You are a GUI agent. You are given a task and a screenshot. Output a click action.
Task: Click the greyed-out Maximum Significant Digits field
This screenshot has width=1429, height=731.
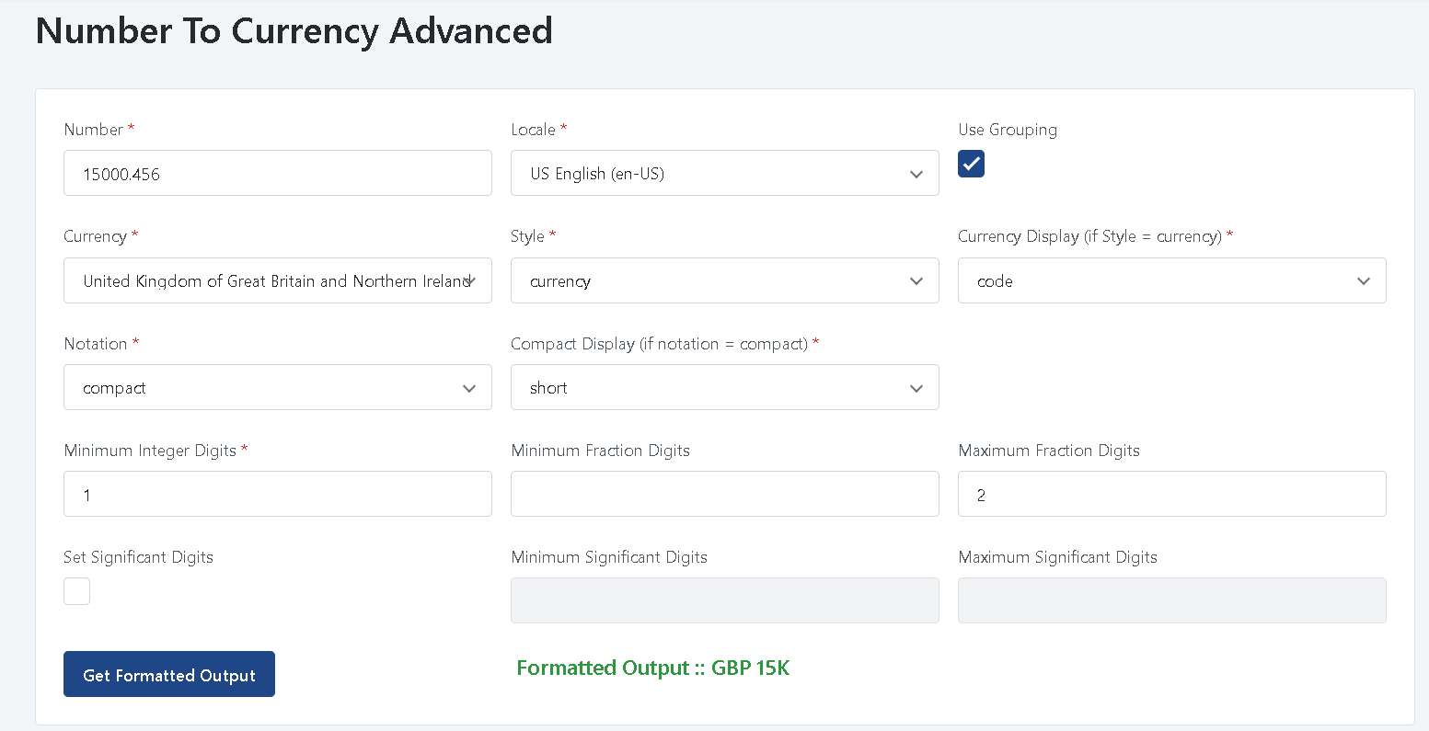coord(1170,600)
